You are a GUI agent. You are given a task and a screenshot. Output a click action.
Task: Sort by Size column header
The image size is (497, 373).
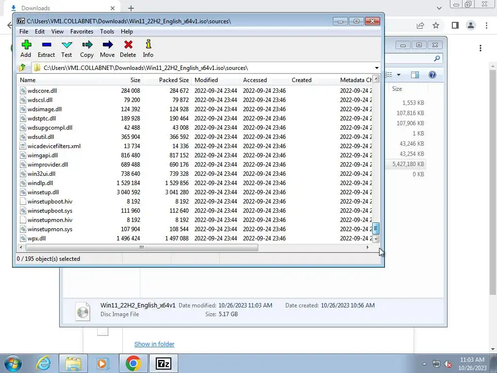tap(118, 80)
